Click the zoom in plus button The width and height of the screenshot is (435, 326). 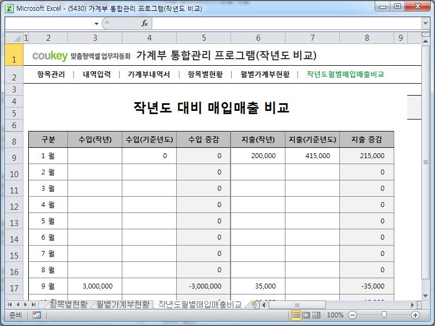[x=415, y=315]
